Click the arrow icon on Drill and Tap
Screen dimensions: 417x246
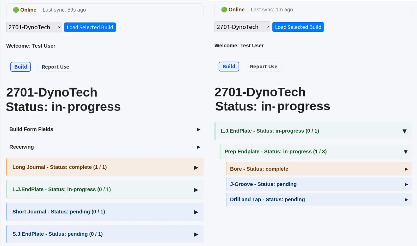tap(406, 200)
